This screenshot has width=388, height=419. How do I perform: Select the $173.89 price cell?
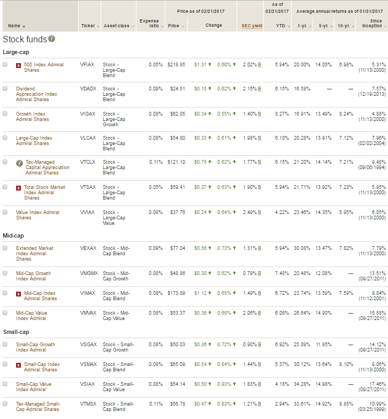click(177, 293)
